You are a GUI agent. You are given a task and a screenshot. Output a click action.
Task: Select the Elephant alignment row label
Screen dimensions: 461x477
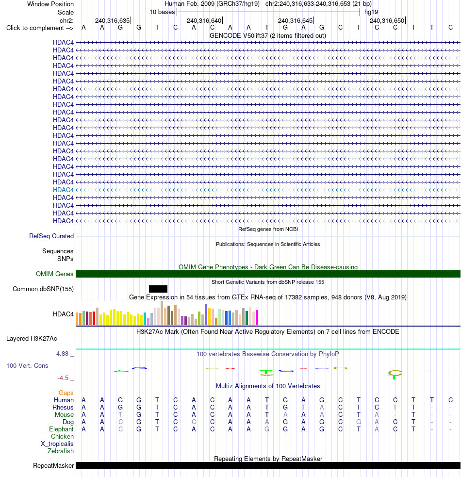(62, 429)
